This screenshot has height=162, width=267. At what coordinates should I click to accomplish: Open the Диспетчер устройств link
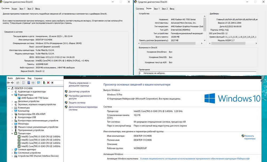(79, 92)
